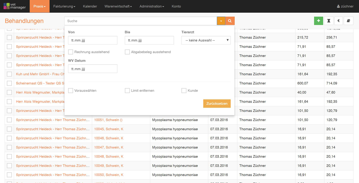Open the Konto menu item
This screenshot has width=359, height=183.
point(176,6)
